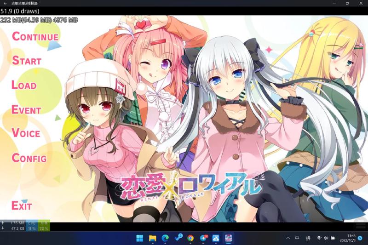368x245 pixels.
Task: Expand the hidden system tray icons
Action: pos(288,238)
